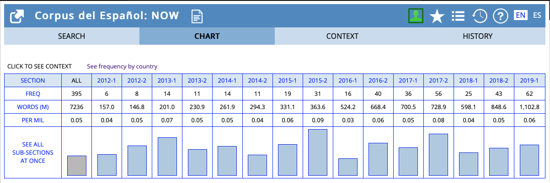Open the HISTORY tab
550x183 pixels.
point(478,37)
